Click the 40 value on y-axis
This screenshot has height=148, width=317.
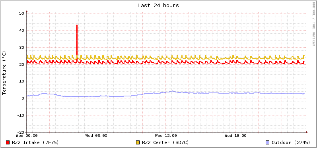pos(21,31)
